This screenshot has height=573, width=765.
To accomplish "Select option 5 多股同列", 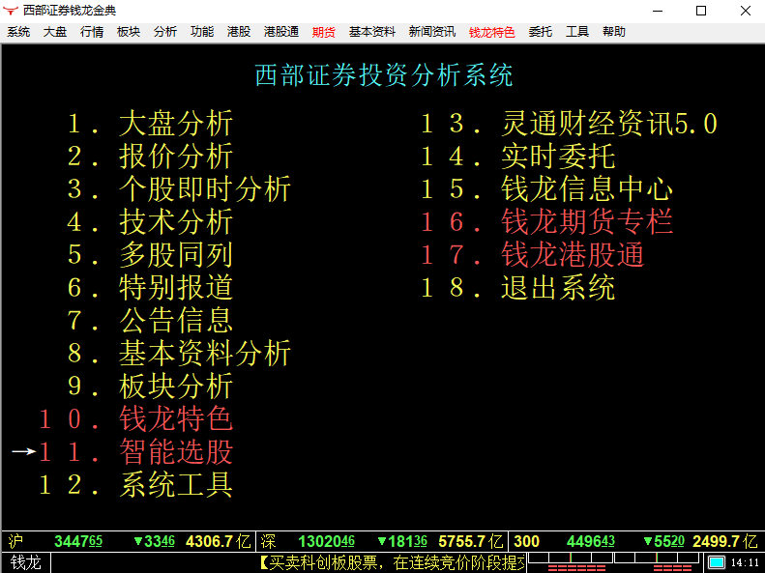I will click(150, 254).
